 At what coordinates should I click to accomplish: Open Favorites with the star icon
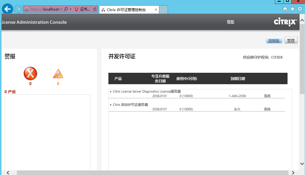coord(292,9)
